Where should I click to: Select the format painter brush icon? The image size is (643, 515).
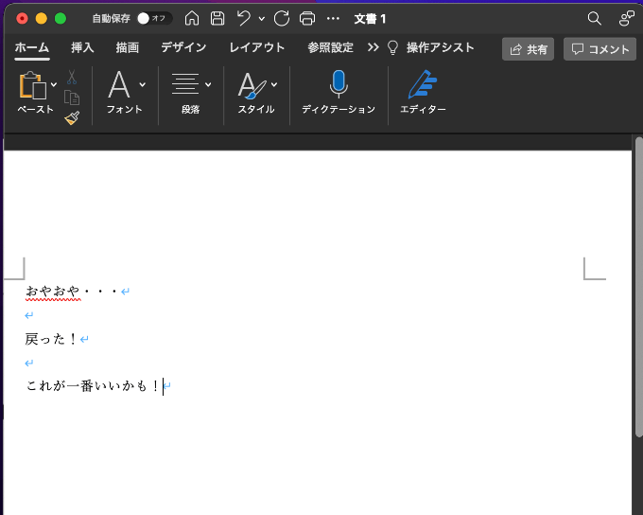tap(72, 117)
